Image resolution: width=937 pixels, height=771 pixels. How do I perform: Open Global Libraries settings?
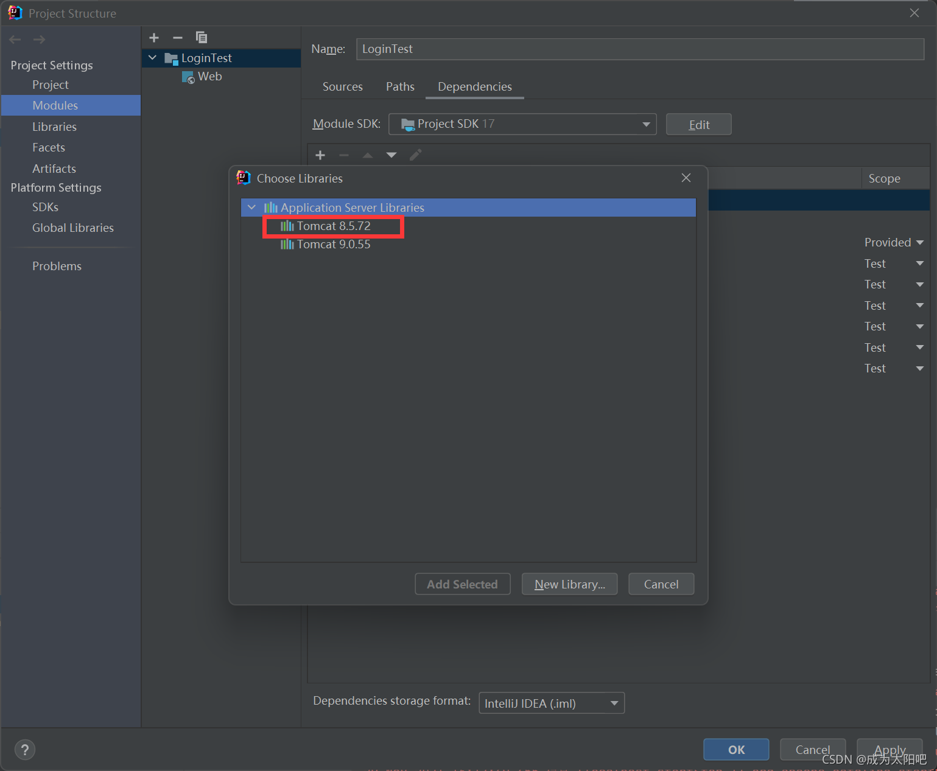pos(73,228)
